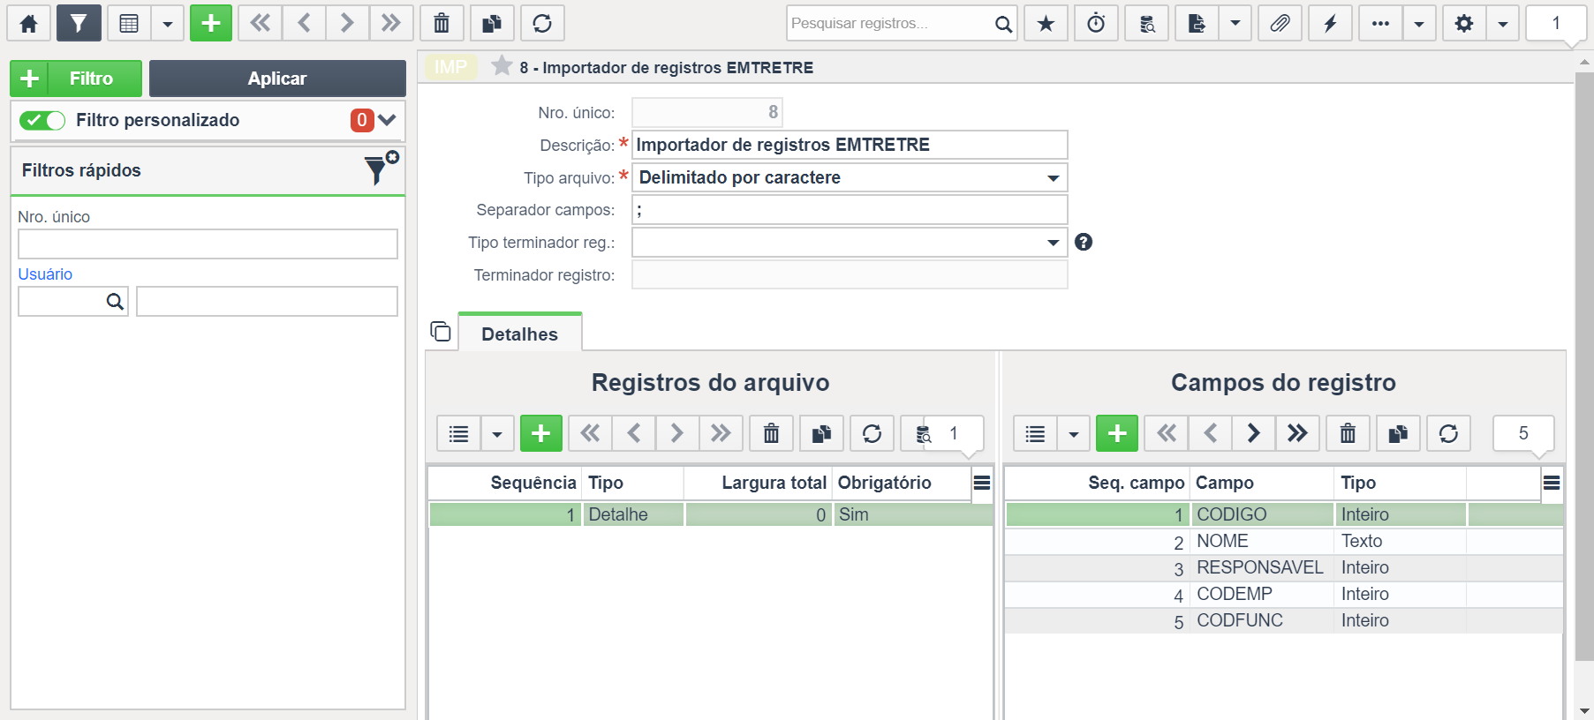Select the Detalhe row in Registros grid
The image size is (1594, 720).
pos(711,514)
